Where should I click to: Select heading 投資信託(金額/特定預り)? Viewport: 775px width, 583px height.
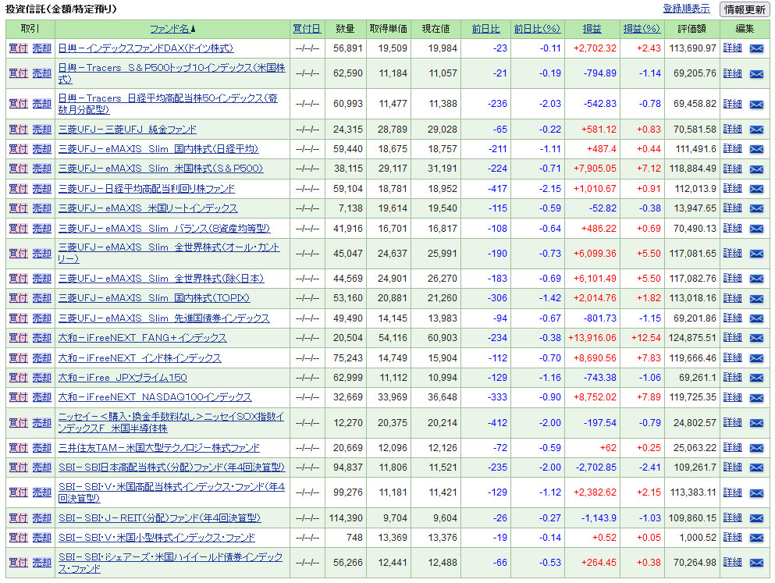click(61, 9)
